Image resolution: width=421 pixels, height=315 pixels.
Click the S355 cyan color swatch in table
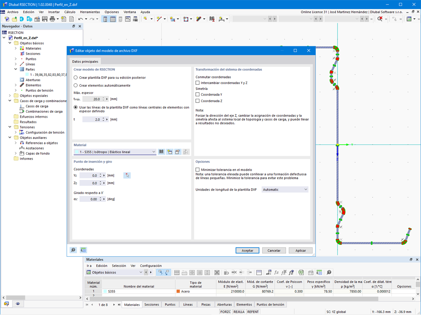(105, 292)
